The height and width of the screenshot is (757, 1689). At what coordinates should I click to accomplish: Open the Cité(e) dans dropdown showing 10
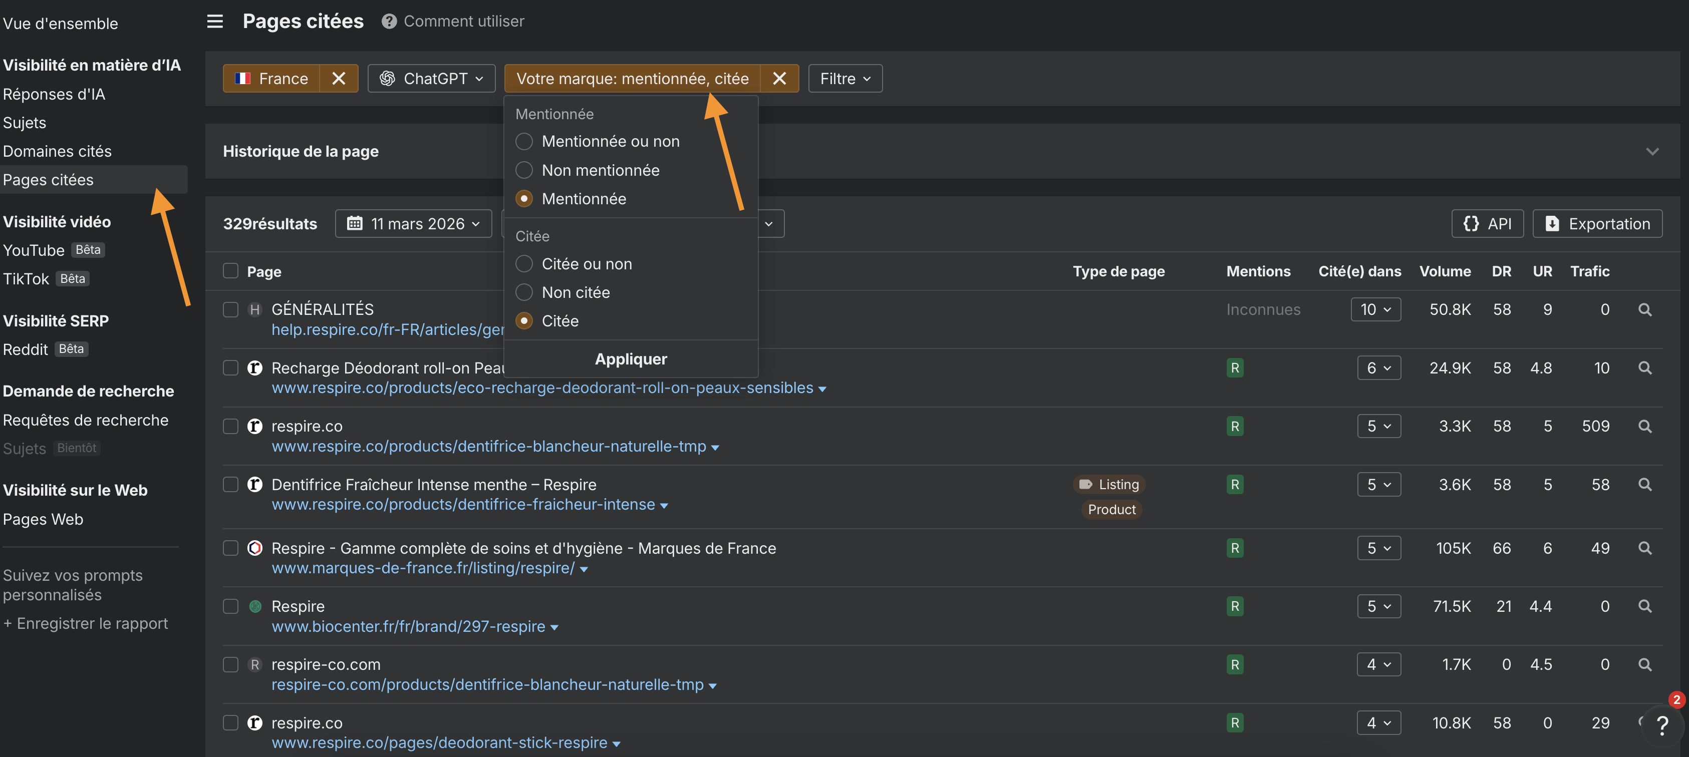tap(1375, 309)
